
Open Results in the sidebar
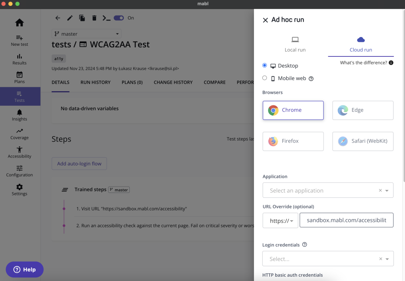click(19, 59)
